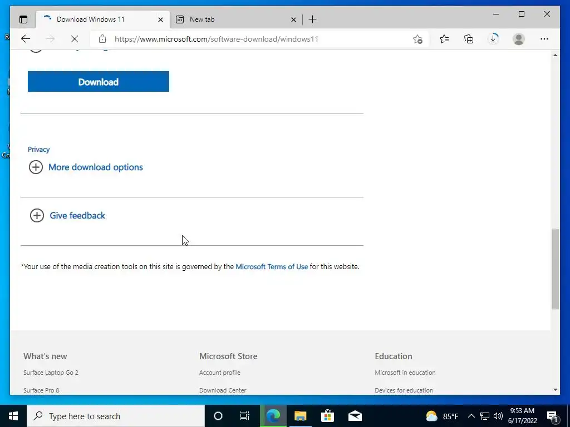Click the blue Download button
This screenshot has height=427, width=570.
click(98, 82)
